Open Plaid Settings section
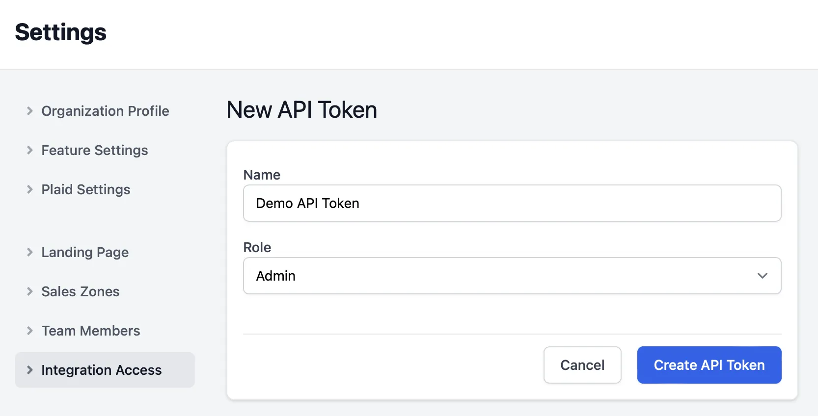This screenshot has height=416, width=818. pyautogui.click(x=85, y=189)
